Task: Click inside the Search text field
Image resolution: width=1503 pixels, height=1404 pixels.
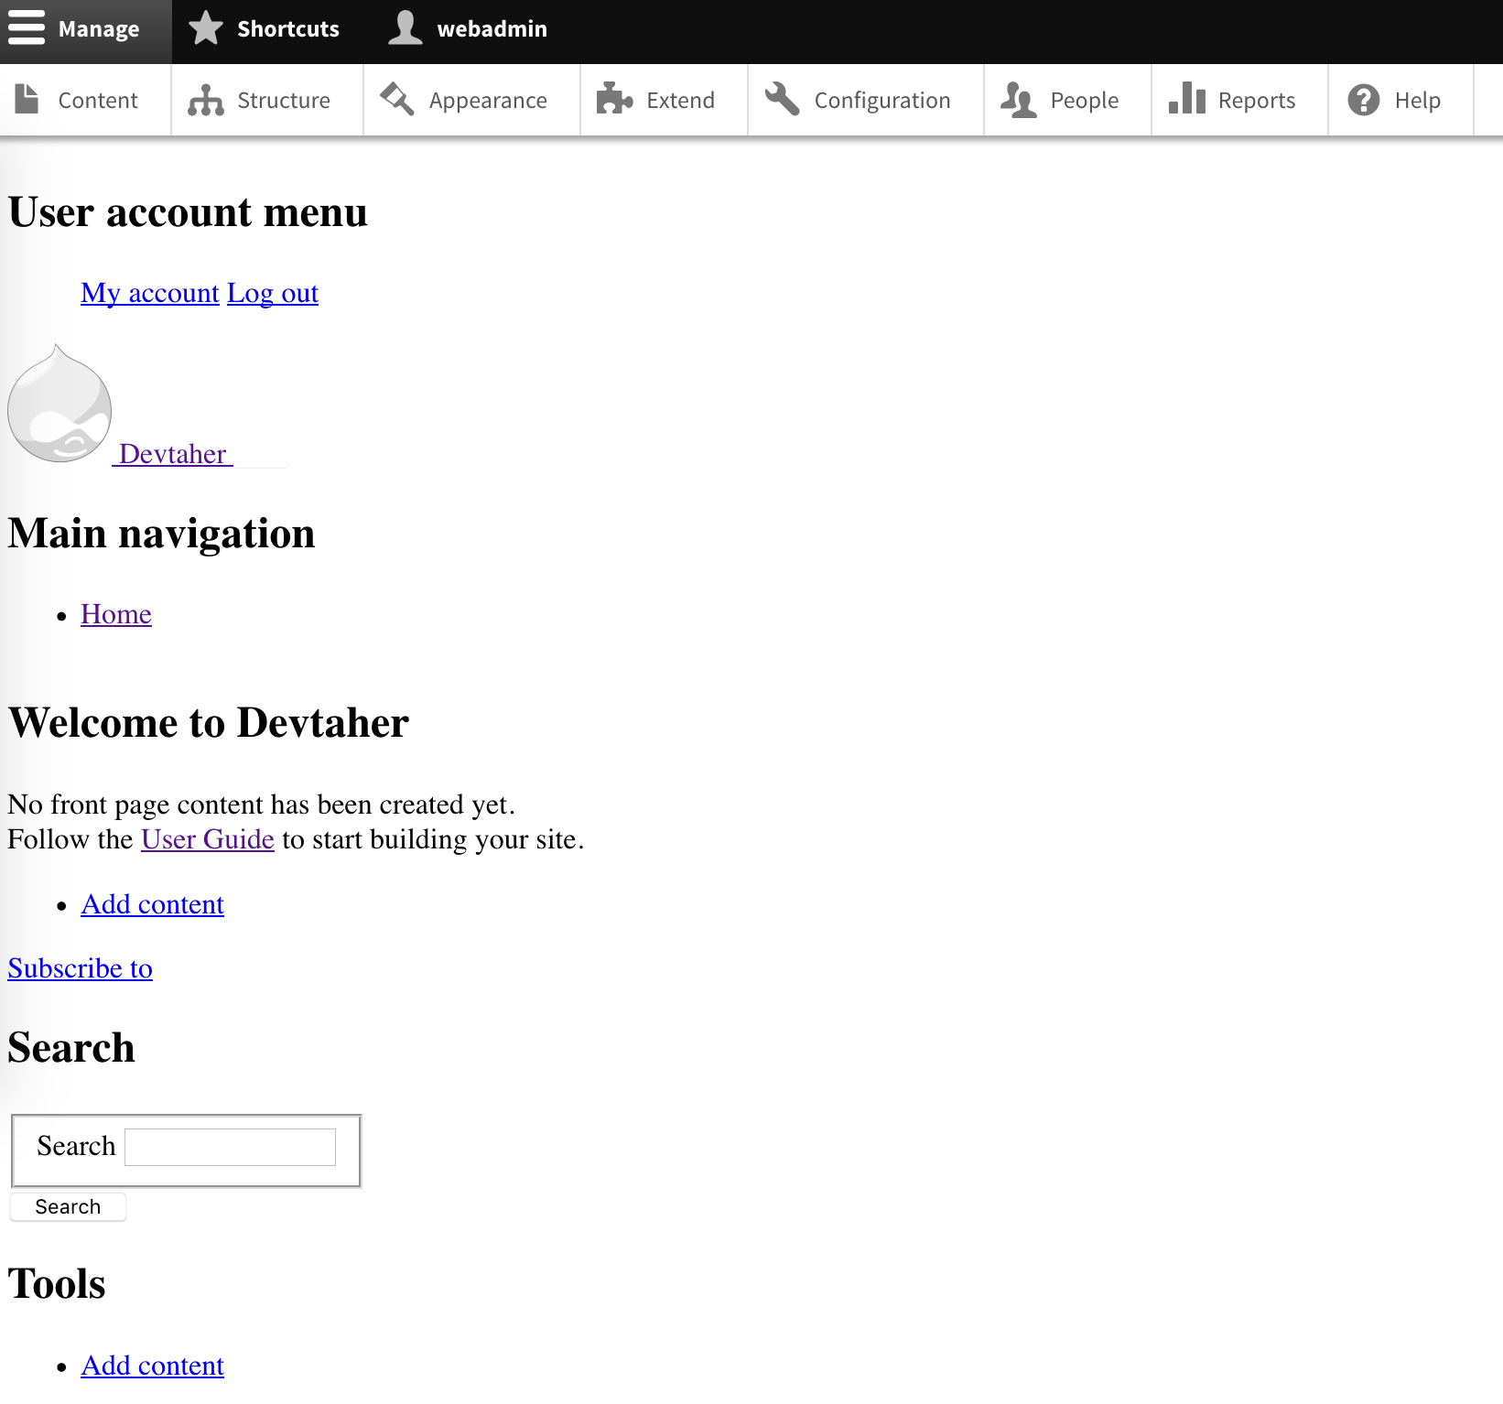Action: pos(229,1146)
